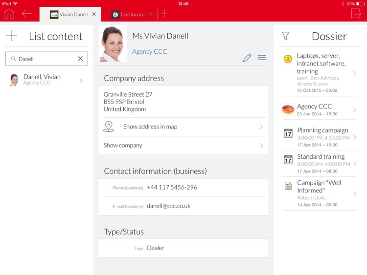This screenshot has width=367, height=275.
Task: Select the Granville Street 27 address
Action: [x=128, y=102]
